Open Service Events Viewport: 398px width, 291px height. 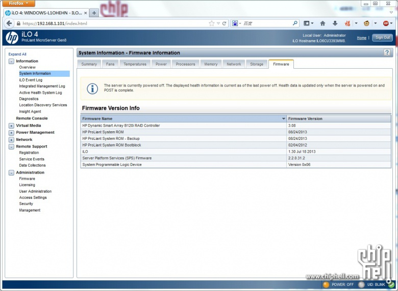click(32, 159)
